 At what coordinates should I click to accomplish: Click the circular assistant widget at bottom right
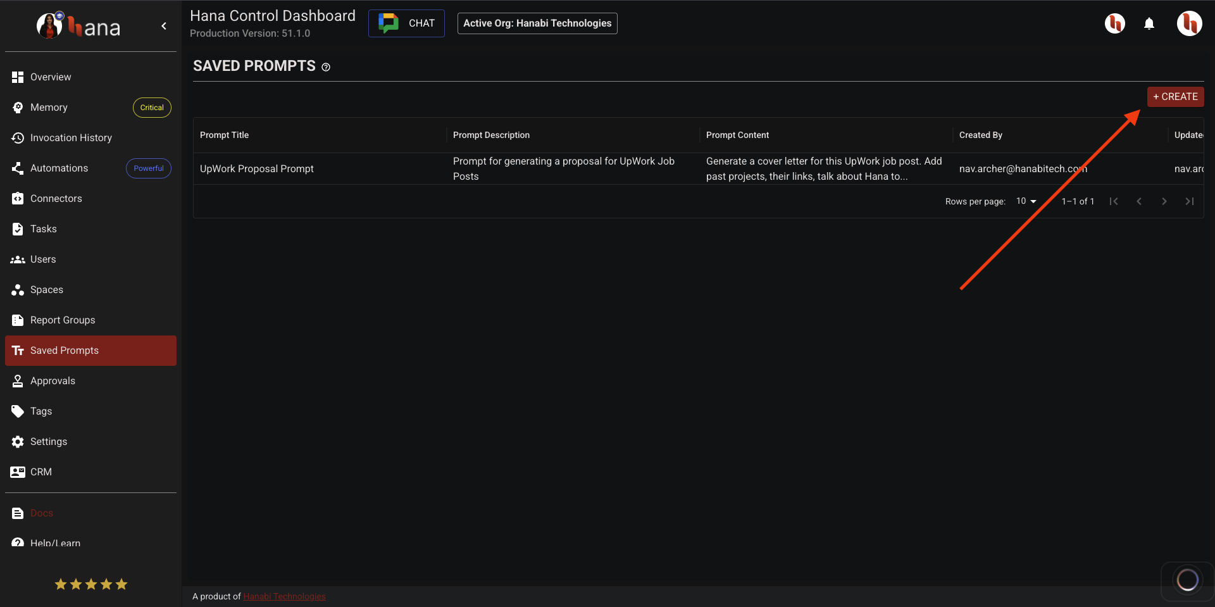[1188, 580]
